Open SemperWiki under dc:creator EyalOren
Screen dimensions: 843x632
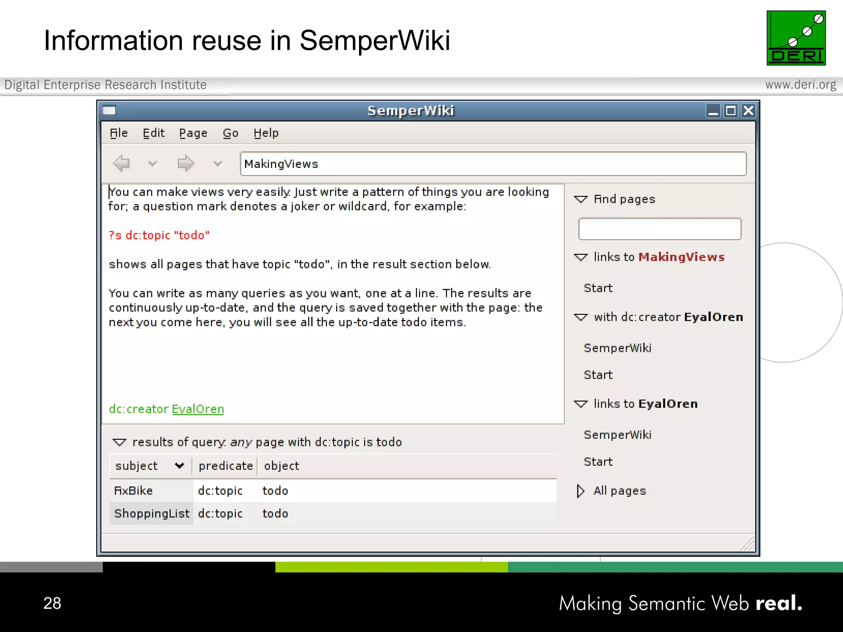617,348
